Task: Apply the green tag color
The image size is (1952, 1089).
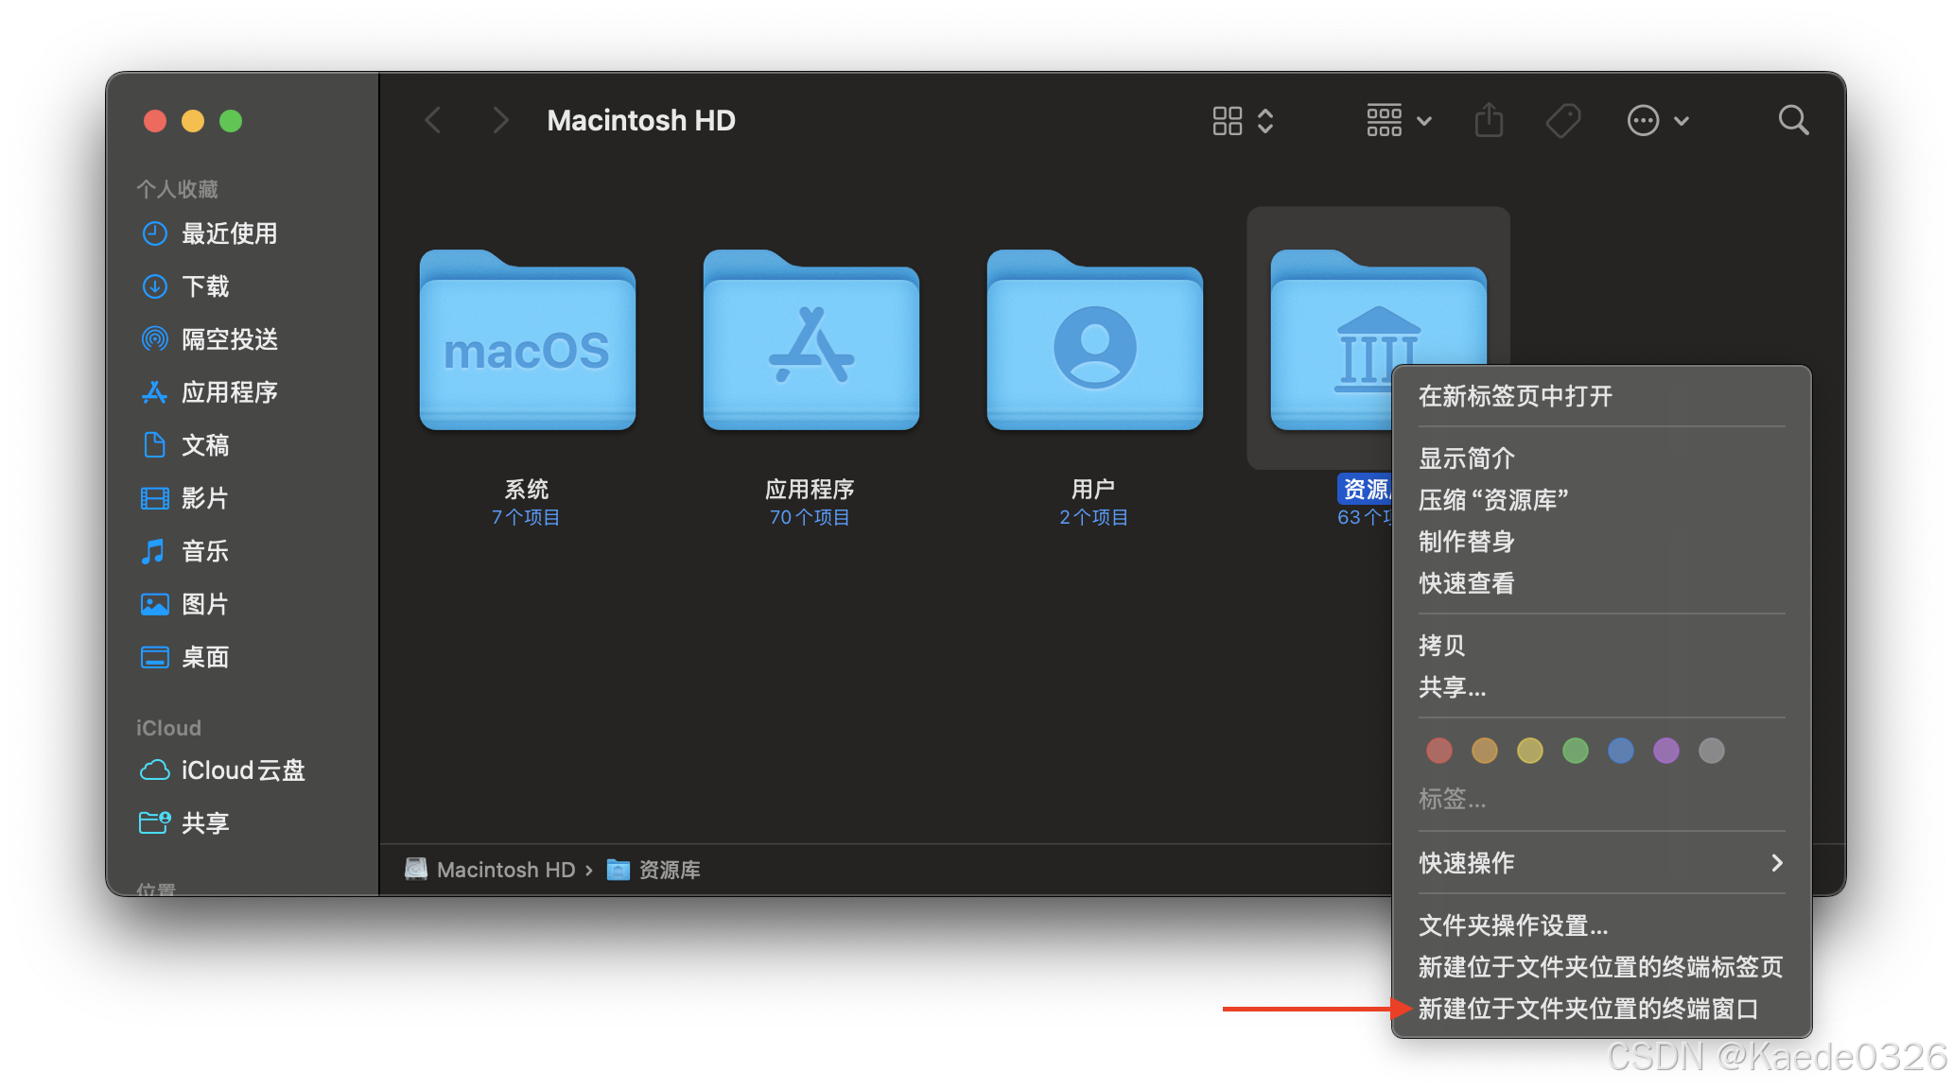Action: coord(1575,751)
